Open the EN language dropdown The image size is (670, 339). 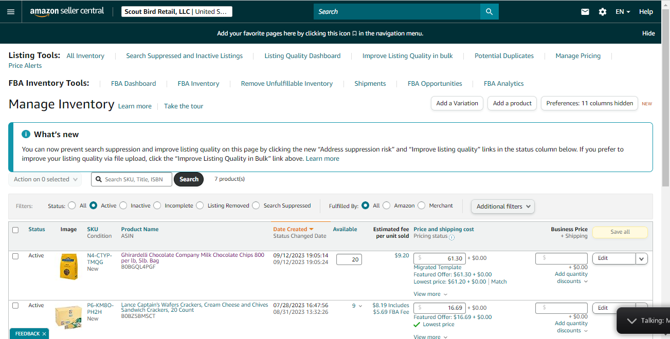click(x=623, y=12)
